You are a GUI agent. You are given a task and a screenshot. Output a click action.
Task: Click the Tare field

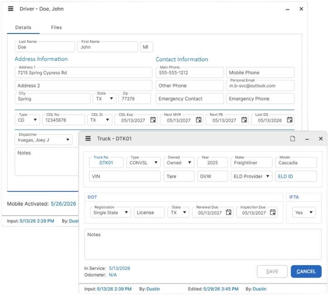pos(179,176)
